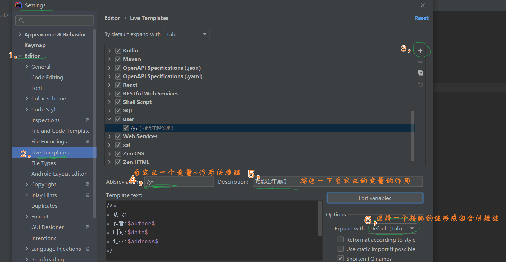This screenshot has height=262, width=506.
Task: Click the settings search box
Action: click(x=55, y=21)
